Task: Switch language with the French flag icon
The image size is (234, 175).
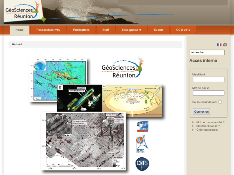Action: point(219,45)
